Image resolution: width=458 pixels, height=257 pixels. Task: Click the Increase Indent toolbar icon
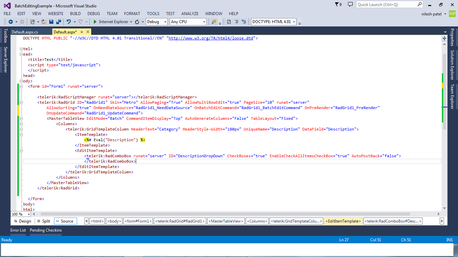tap(236, 22)
